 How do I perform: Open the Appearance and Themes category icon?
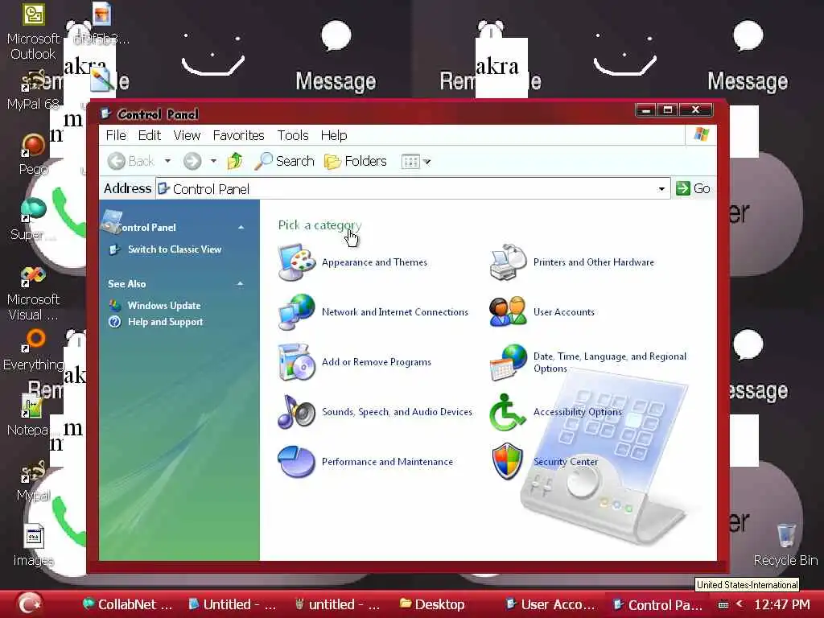point(296,262)
